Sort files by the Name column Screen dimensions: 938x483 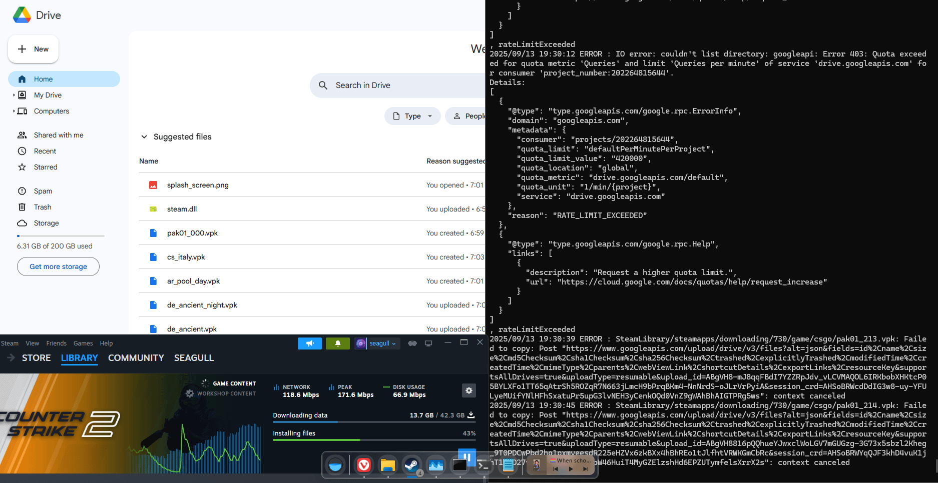pos(149,161)
